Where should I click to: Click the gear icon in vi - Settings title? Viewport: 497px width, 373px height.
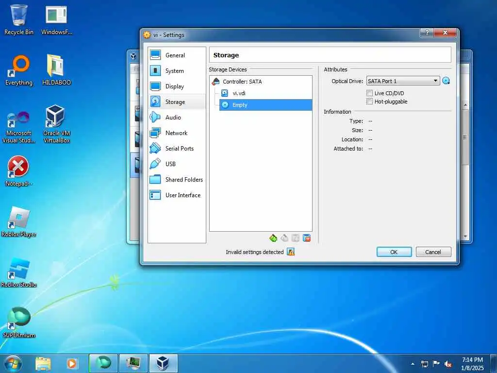pos(147,35)
